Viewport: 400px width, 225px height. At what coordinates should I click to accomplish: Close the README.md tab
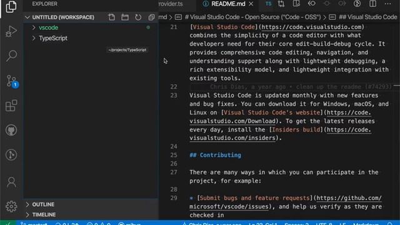[x=251, y=4]
